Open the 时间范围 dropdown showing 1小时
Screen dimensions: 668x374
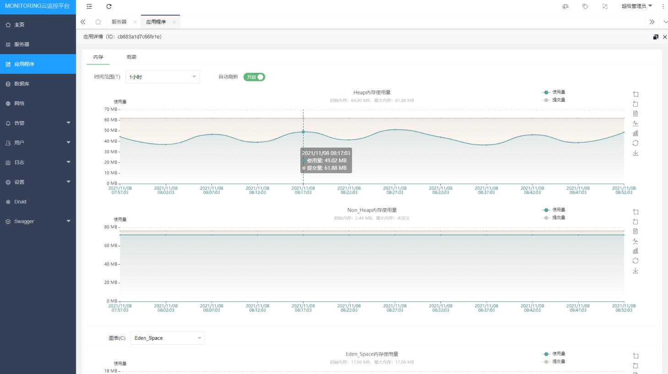pyautogui.click(x=163, y=77)
